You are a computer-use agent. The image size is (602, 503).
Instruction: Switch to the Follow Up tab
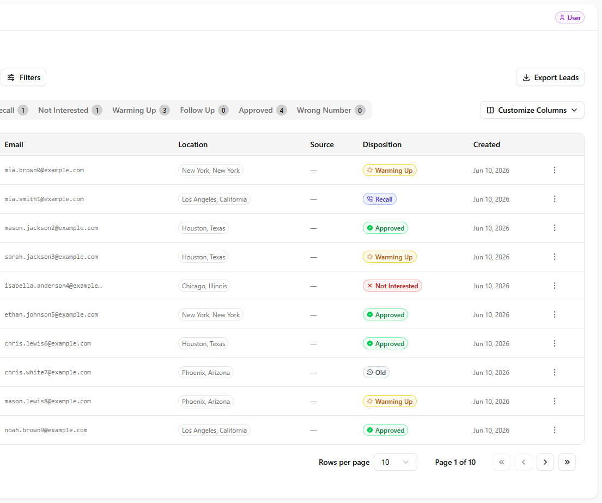pos(204,110)
